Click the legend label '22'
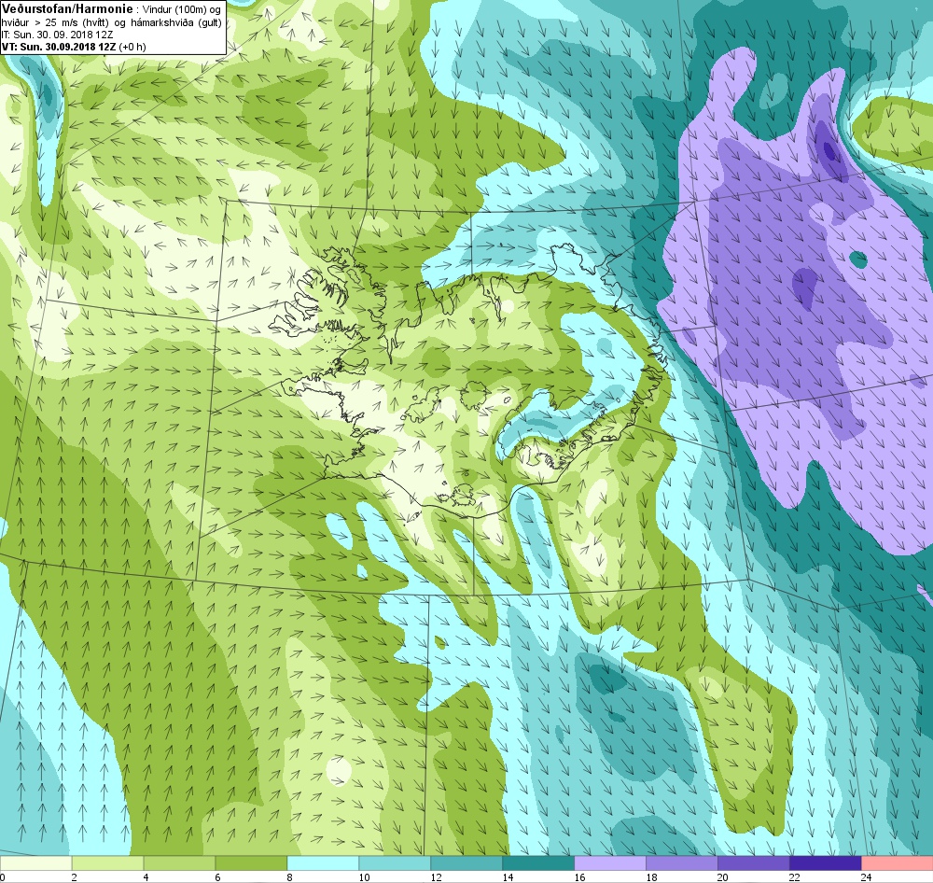This screenshot has width=933, height=883. (x=795, y=876)
